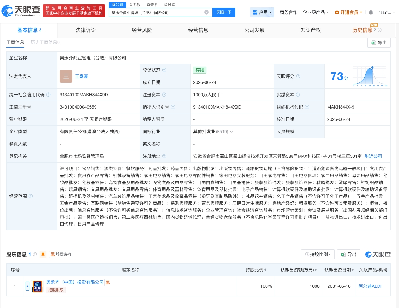Click the organization code MAKH844X-9
This screenshot has height=308, width=399.
pyautogui.click(x=341, y=107)
